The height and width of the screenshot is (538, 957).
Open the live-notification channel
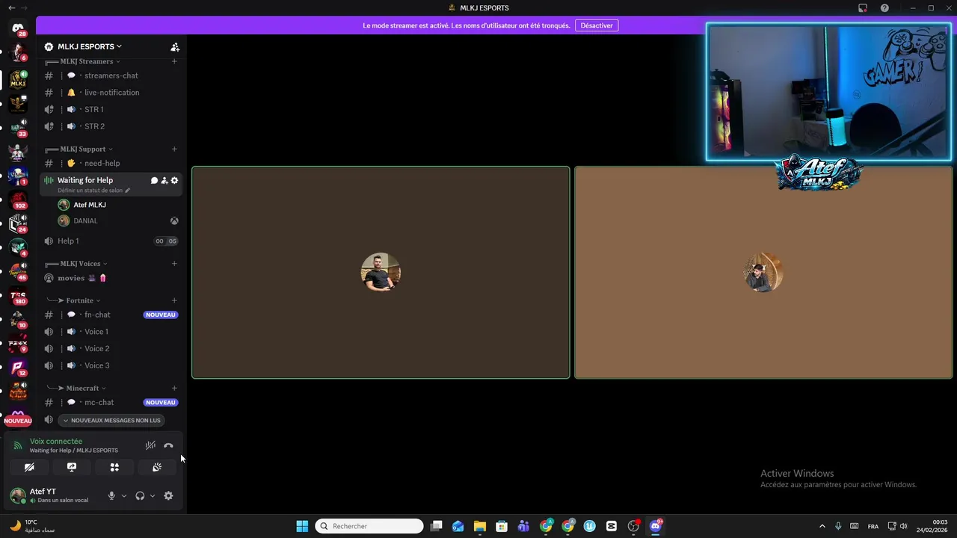[x=111, y=93]
